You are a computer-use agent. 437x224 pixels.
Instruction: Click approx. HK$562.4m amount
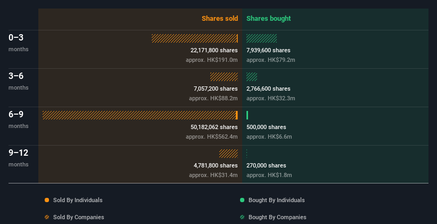point(212,137)
